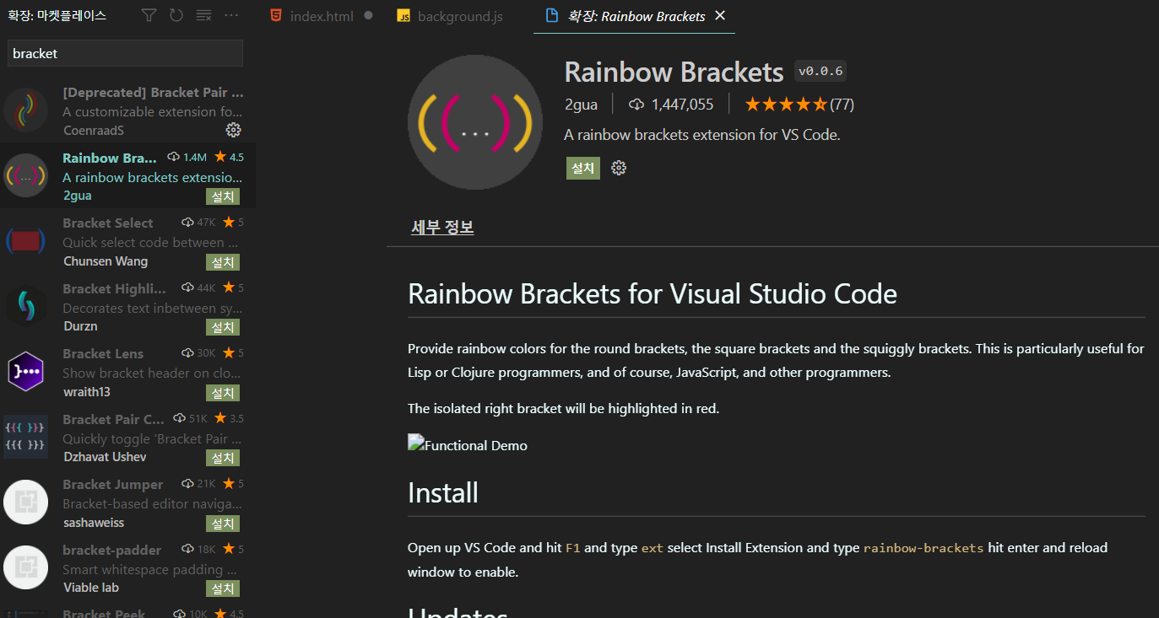Viewport: 1159px width, 618px height.
Task: Open the five-star rating reviews link
Action: coord(799,105)
